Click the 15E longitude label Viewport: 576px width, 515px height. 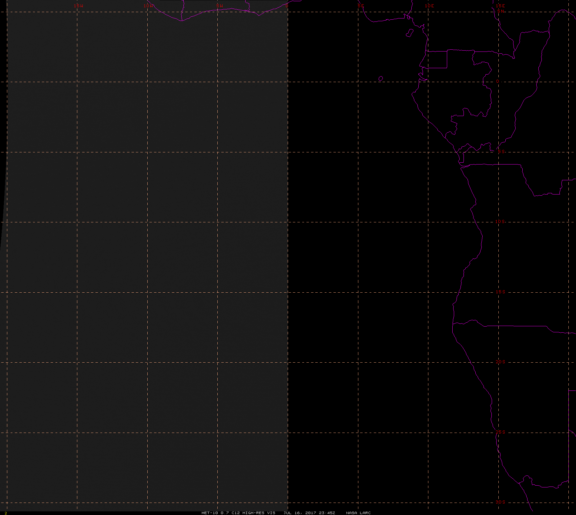500,6
